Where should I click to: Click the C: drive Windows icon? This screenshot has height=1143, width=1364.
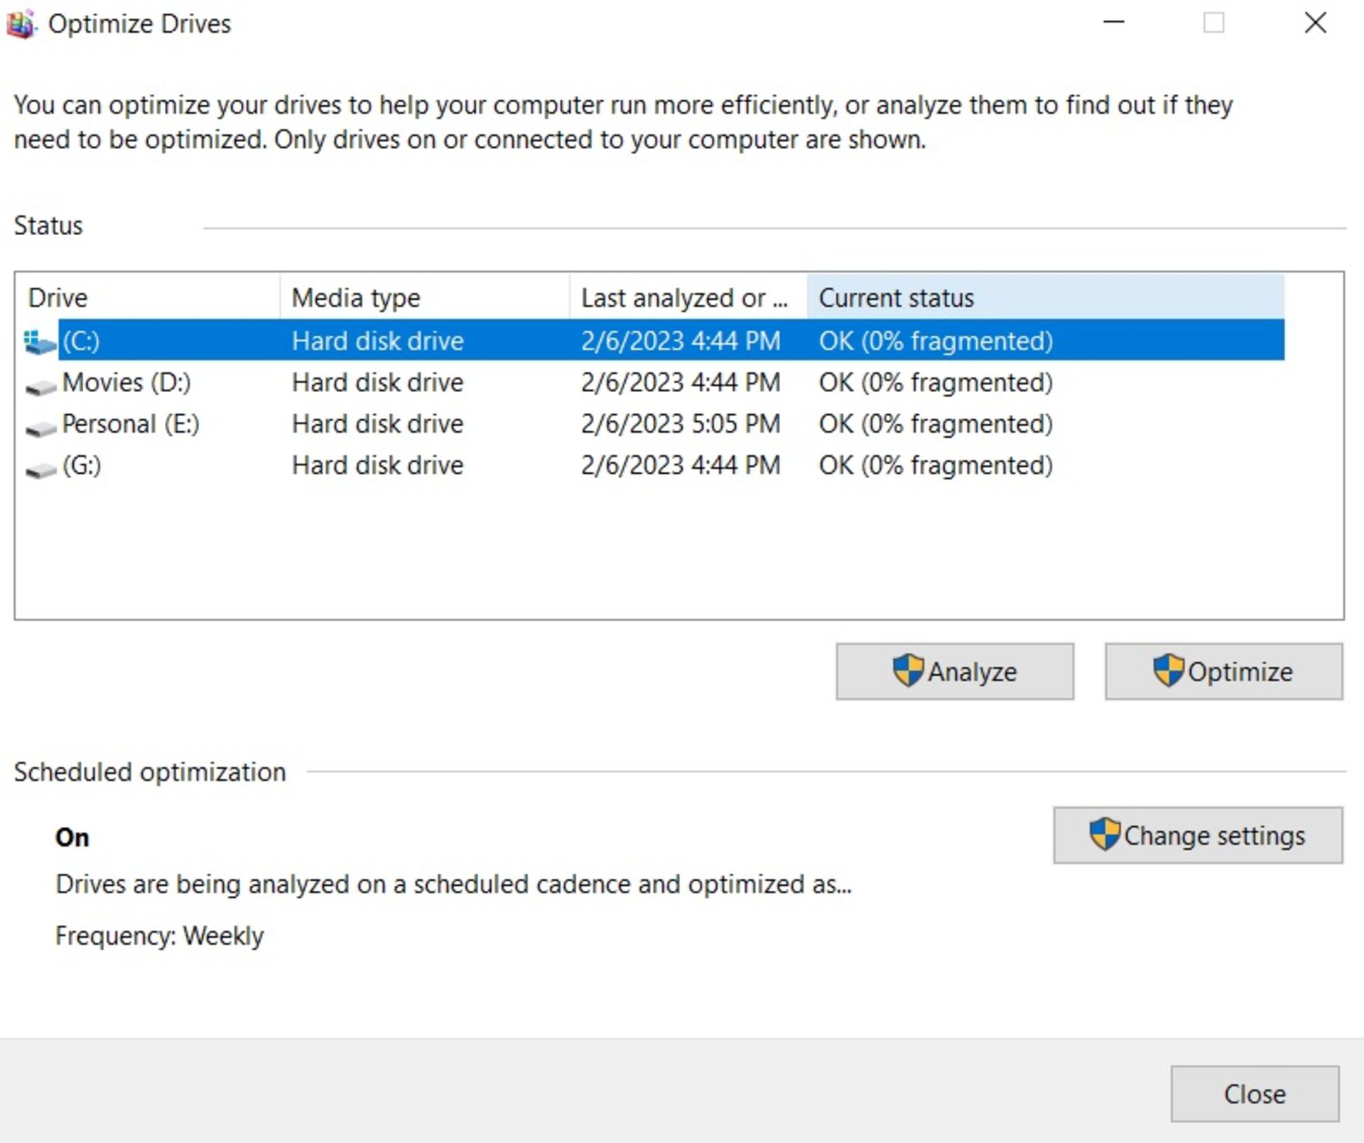39,342
